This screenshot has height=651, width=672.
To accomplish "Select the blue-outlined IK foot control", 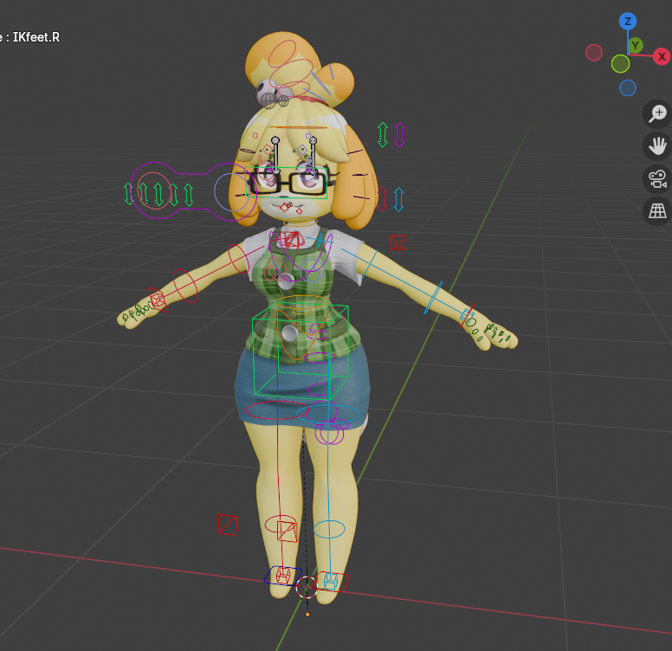I will click(282, 576).
